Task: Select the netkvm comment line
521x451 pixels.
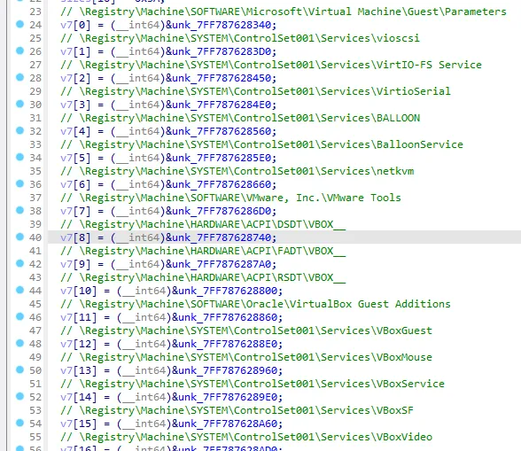Action: (237, 171)
